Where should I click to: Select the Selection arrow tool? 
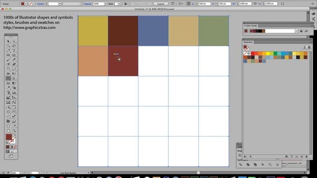(8, 42)
